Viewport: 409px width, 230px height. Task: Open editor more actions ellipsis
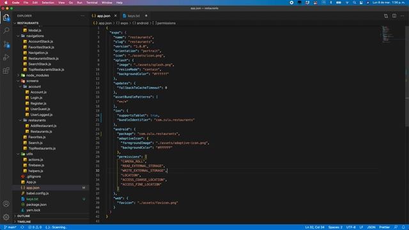(x=402, y=16)
